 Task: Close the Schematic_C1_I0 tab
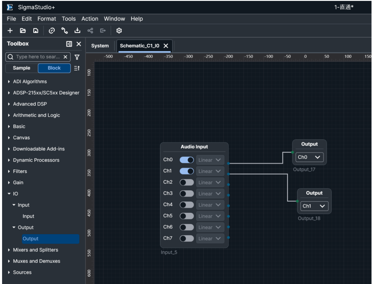166,46
